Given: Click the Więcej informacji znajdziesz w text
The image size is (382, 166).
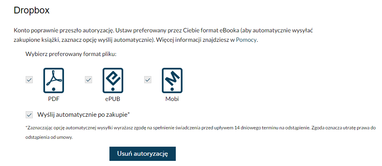Looking at the screenshot, I should point(196,40).
